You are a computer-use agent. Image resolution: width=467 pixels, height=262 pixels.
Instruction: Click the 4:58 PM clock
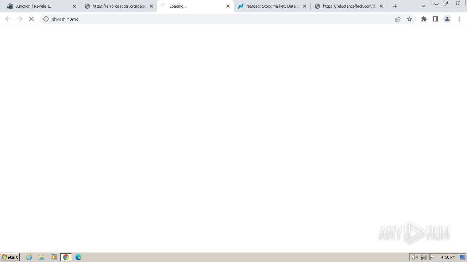click(448, 257)
